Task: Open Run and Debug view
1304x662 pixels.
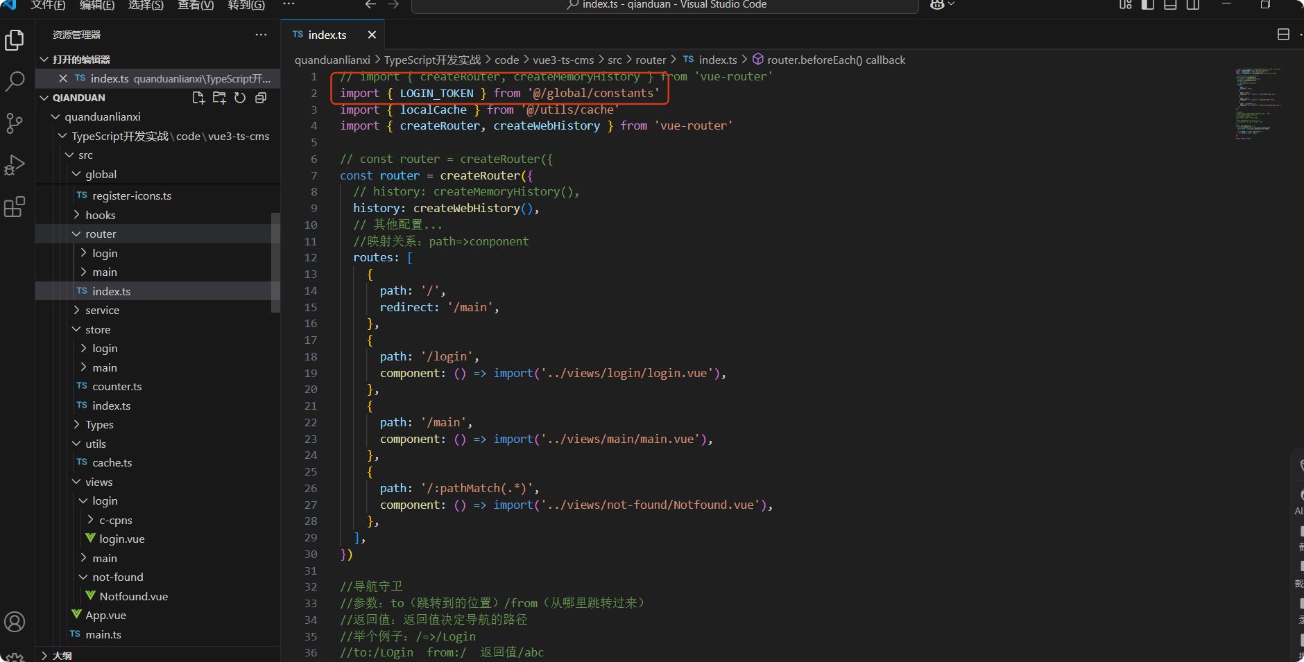Action: pyautogui.click(x=15, y=165)
